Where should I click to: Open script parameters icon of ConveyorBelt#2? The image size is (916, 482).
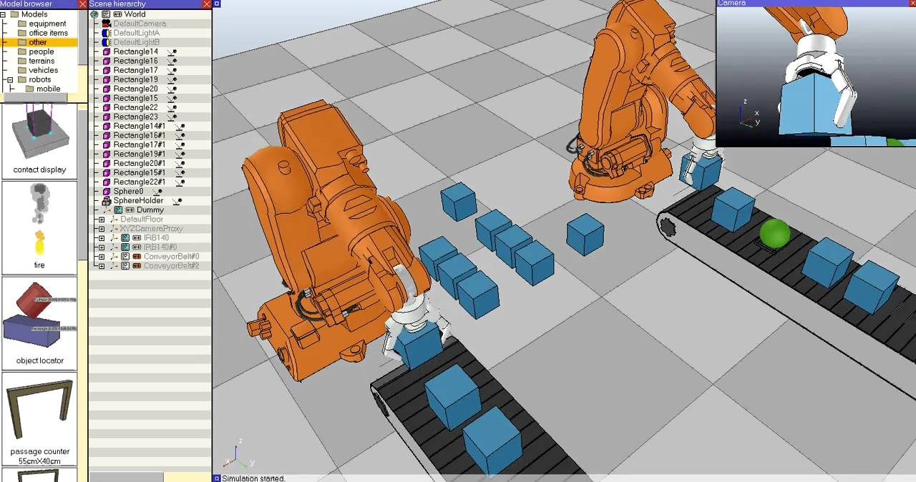click(137, 265)
